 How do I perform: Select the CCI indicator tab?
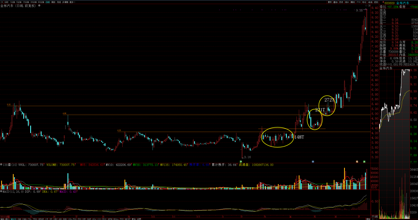pos(99,219)
